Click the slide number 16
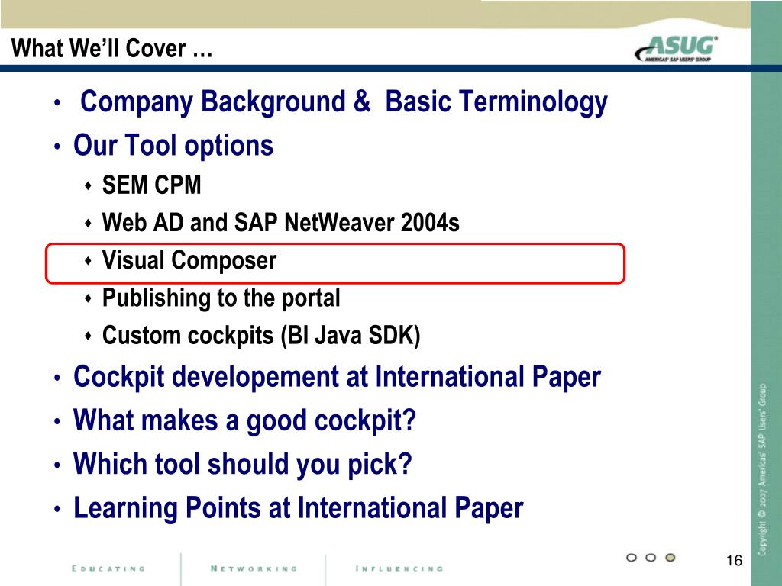The height and width of the screenshot is (586, 782). click(x=734, y=561)
